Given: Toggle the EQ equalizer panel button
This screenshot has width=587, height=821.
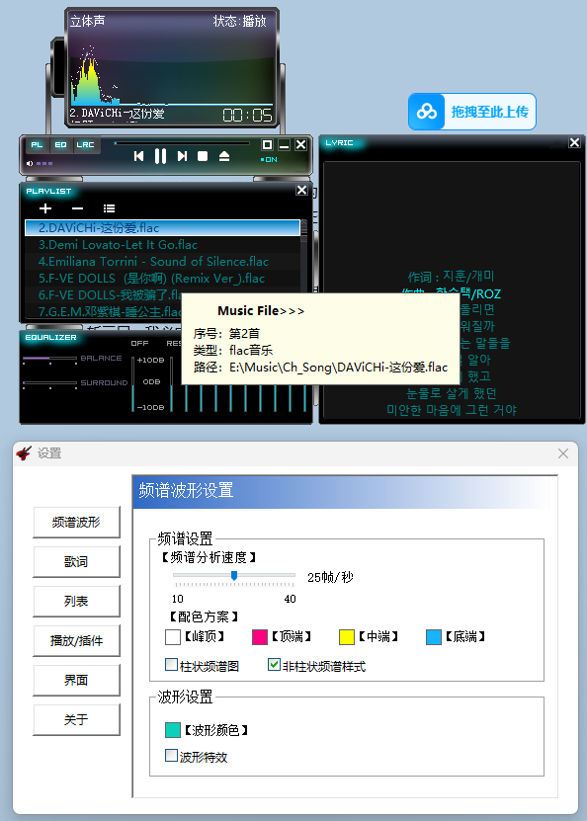Looking at the screenshot, I should click(x=60, y=144).
